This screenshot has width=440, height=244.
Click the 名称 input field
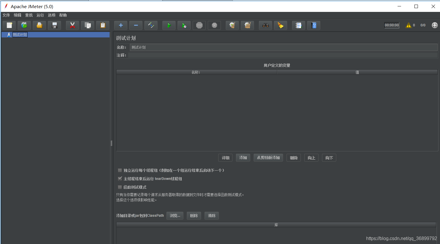283,47
